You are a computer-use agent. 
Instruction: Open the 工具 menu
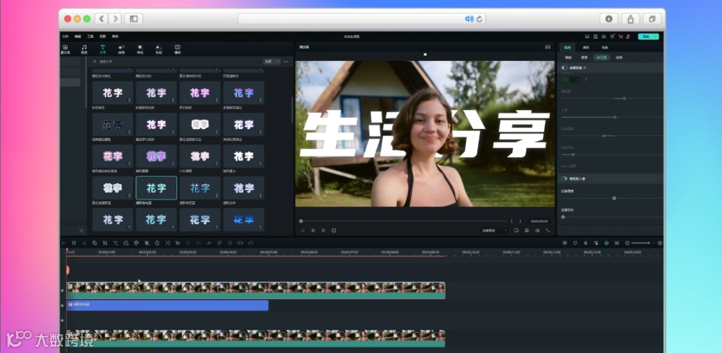point(90,36)
